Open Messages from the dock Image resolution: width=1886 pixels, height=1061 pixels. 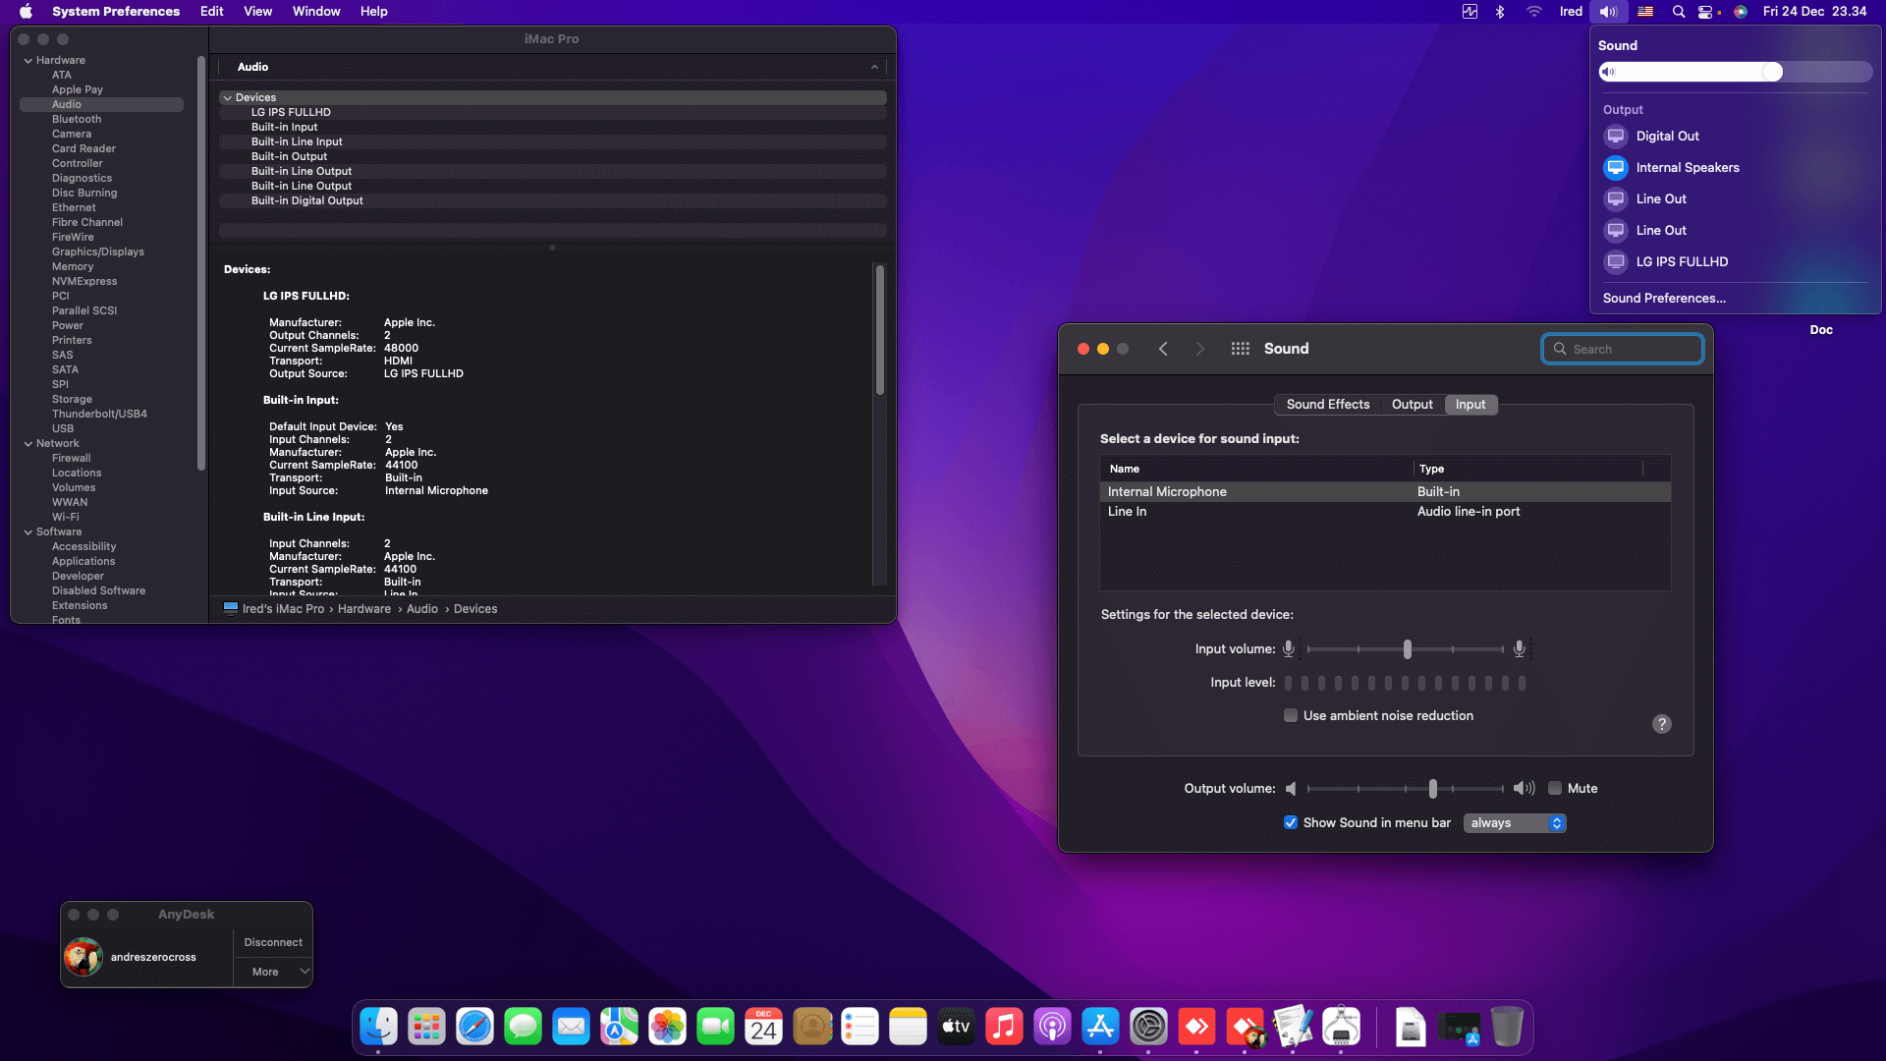pos(523,1028)
